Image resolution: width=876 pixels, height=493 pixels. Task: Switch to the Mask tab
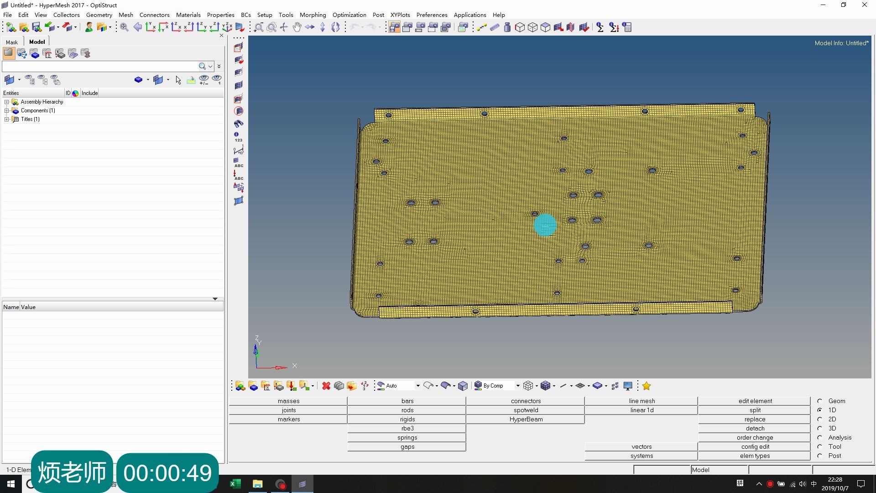(x=12, y=42)
